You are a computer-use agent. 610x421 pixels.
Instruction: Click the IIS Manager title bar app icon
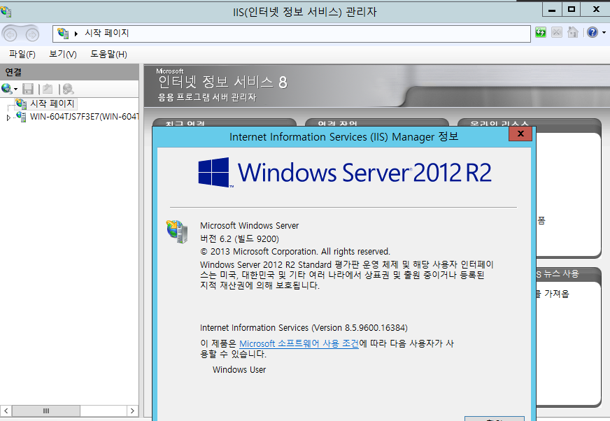click(x=6, y=11)
